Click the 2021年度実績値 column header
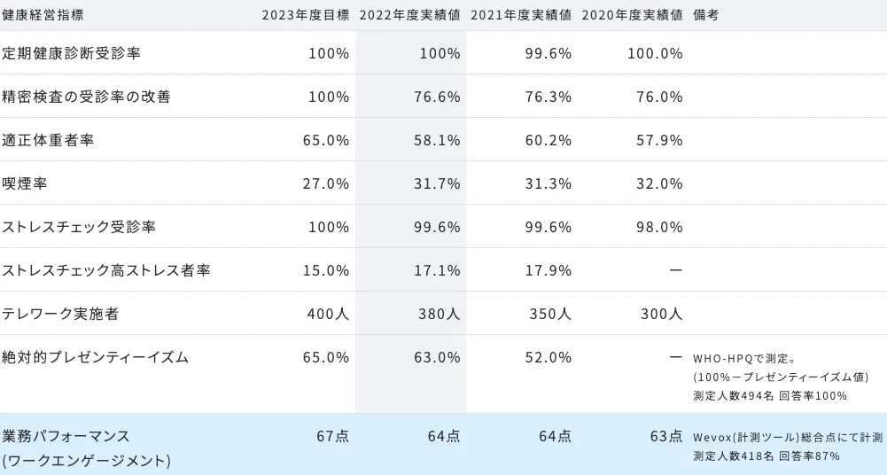887x475 pixels. [x=521, y=14]
